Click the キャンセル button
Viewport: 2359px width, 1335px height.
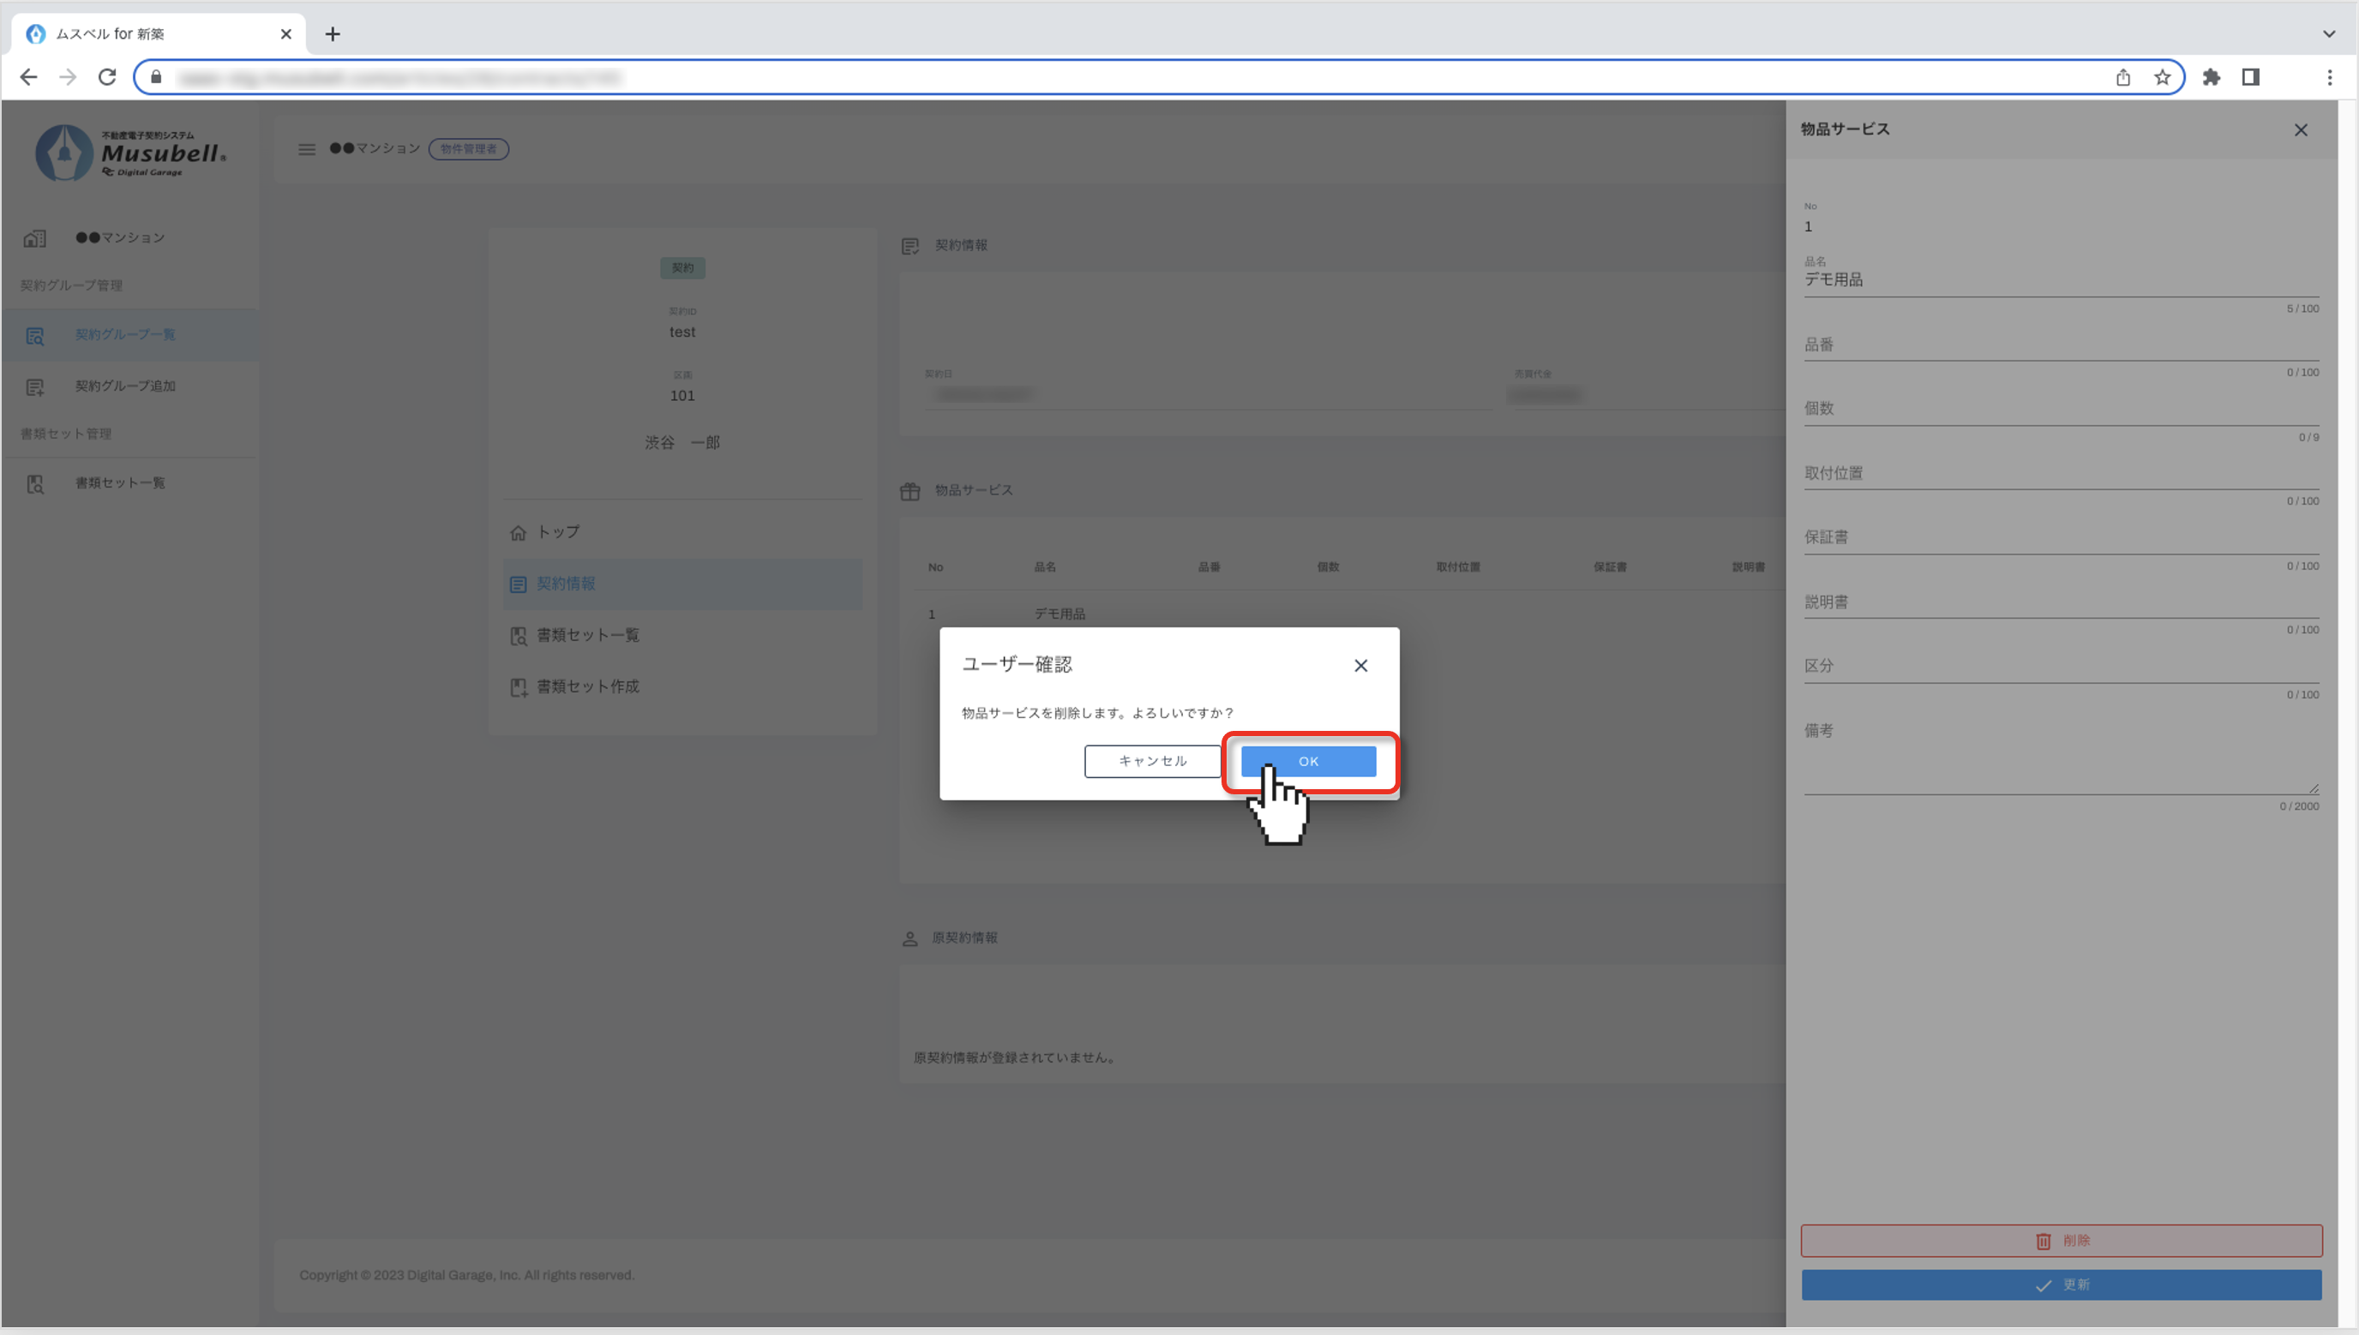tap(1152, 761)
